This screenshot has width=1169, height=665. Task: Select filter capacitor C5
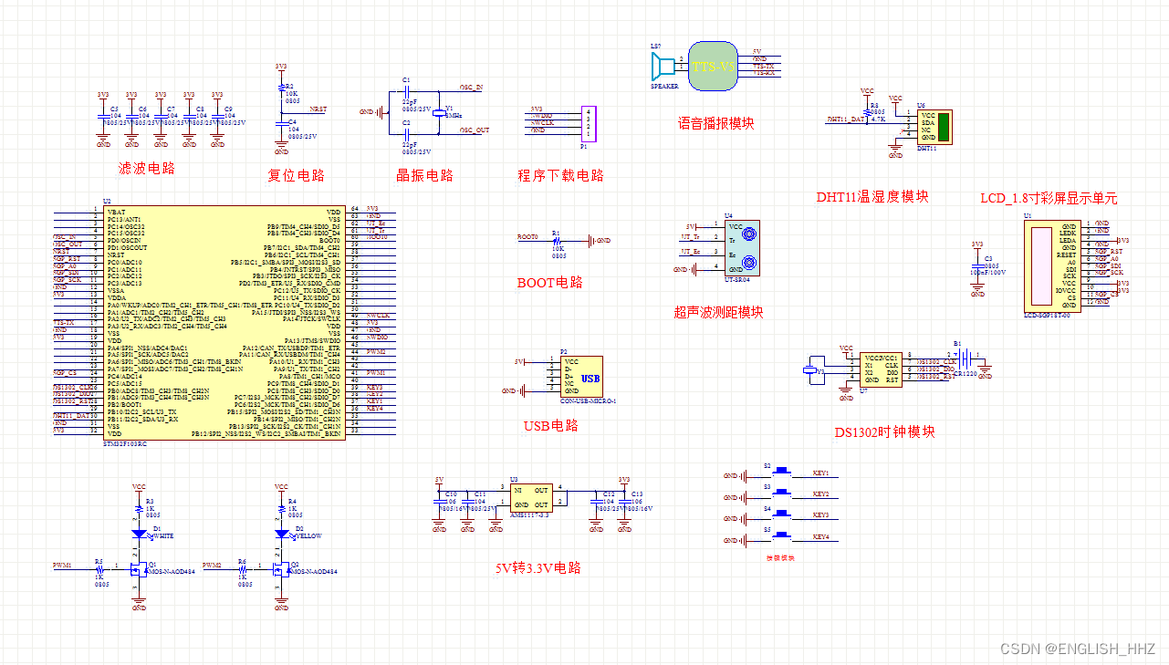click(x=103, y=115)
